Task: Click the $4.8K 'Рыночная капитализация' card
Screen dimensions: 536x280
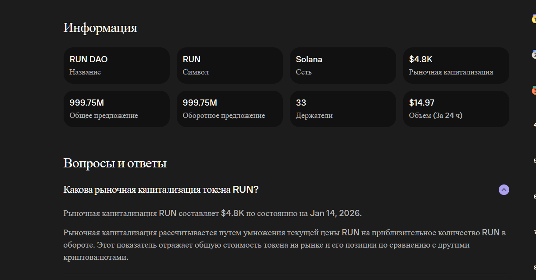Action: tap(456, 65)
